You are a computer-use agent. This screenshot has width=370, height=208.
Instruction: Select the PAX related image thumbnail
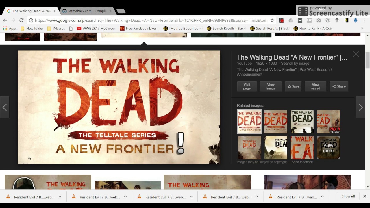[x=328, y=122]
